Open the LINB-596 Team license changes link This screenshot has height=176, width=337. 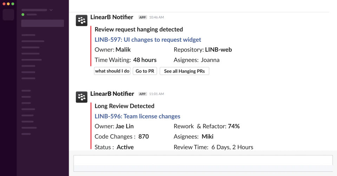point(137,116)
